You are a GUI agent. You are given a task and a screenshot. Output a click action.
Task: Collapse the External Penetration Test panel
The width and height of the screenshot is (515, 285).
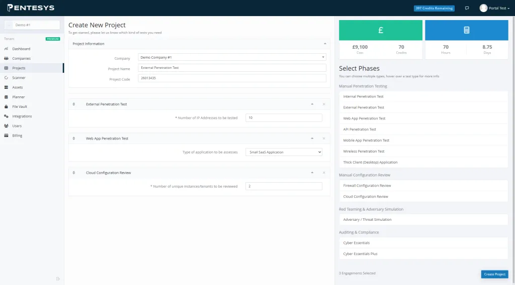[x=312, y=104]
